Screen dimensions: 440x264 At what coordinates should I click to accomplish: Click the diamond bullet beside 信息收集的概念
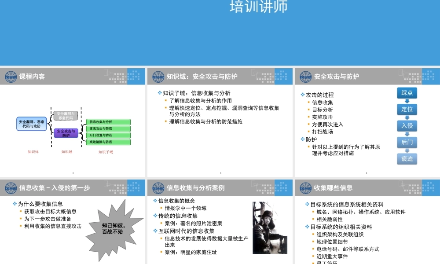click(154, 201)
